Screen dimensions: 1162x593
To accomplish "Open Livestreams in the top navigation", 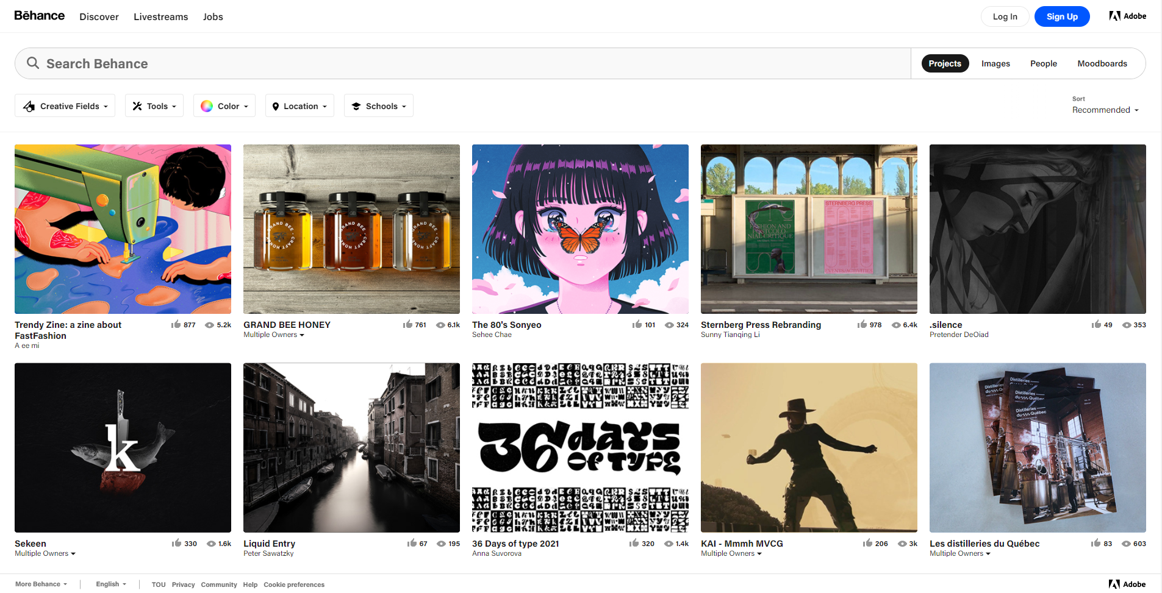I will 160,17.
